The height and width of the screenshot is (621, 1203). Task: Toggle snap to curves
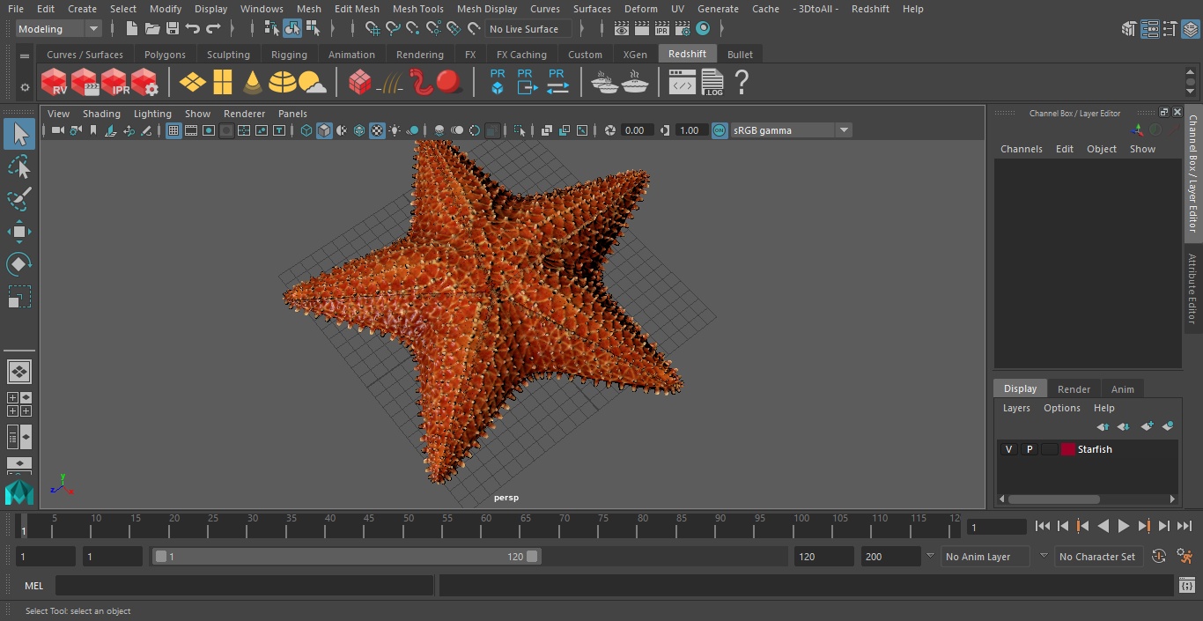tap(393, 29)
